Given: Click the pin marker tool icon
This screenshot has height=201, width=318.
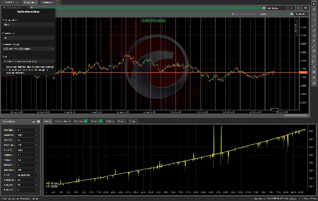Looking at the screenshot, I should 314,41.
